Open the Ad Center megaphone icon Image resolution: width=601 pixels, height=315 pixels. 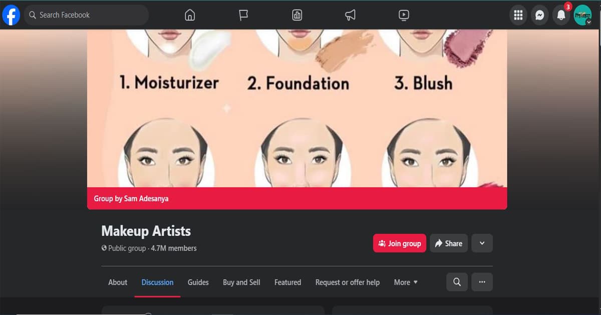pos(351,15)
